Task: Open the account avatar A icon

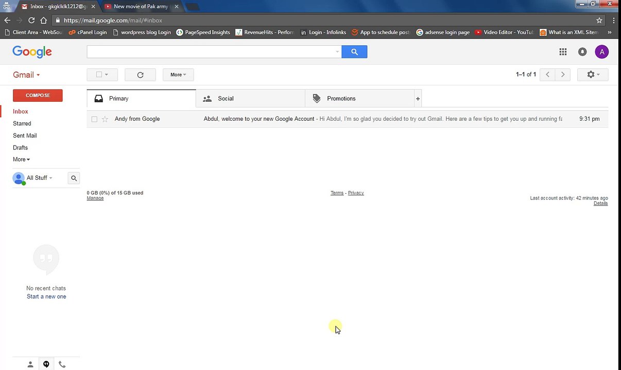Action: point(601,51)
